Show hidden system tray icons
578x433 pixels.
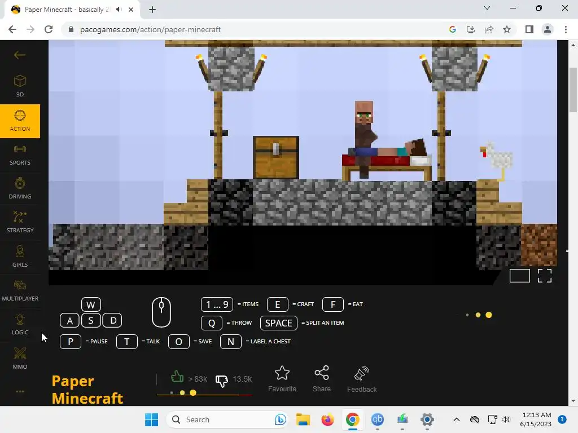pyautogui.click(x=456, y=419)
